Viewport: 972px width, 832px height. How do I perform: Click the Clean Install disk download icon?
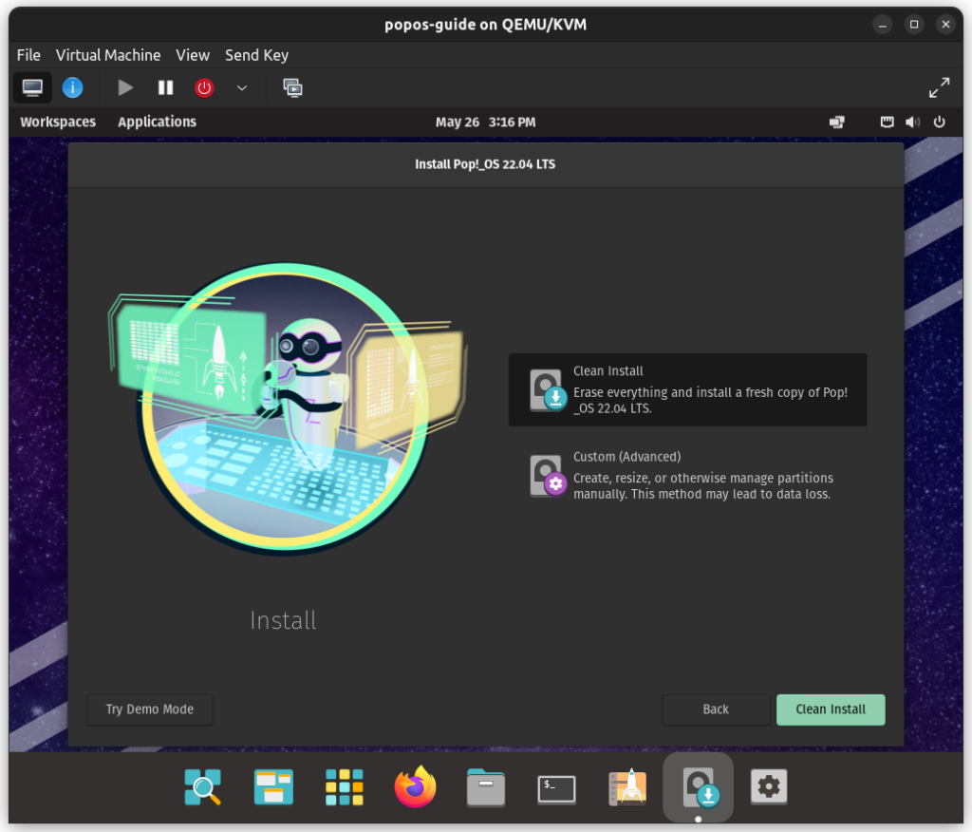coord(548,390)
